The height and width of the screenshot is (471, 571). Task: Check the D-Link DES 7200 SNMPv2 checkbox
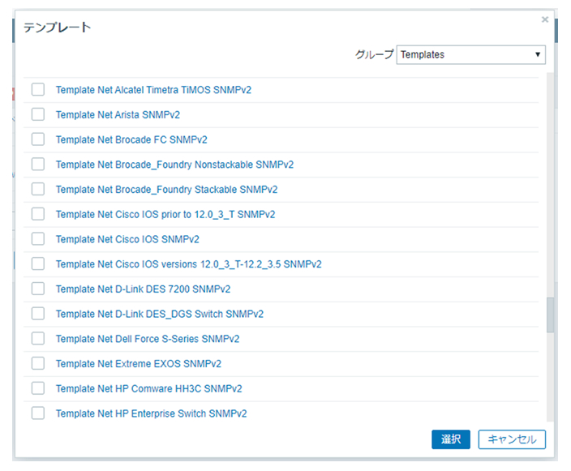38,289
